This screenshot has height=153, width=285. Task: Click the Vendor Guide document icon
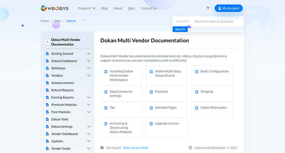click(x=47, y=148)
